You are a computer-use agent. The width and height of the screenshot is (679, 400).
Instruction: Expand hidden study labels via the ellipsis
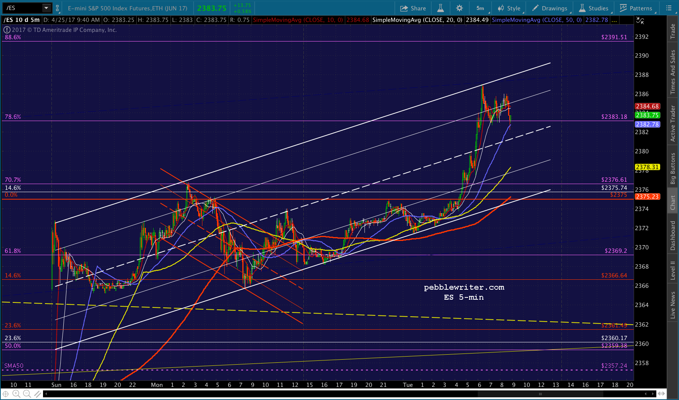614,20
